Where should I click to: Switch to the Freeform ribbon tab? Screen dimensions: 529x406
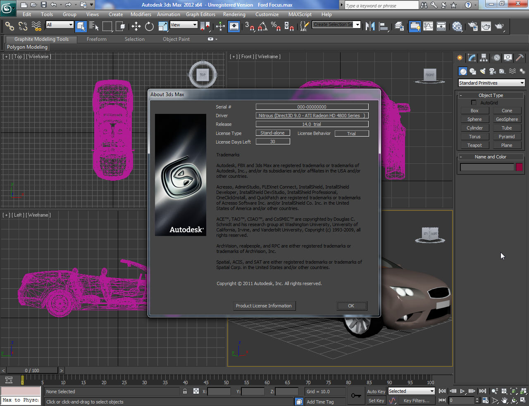click(x=97, y=39)
